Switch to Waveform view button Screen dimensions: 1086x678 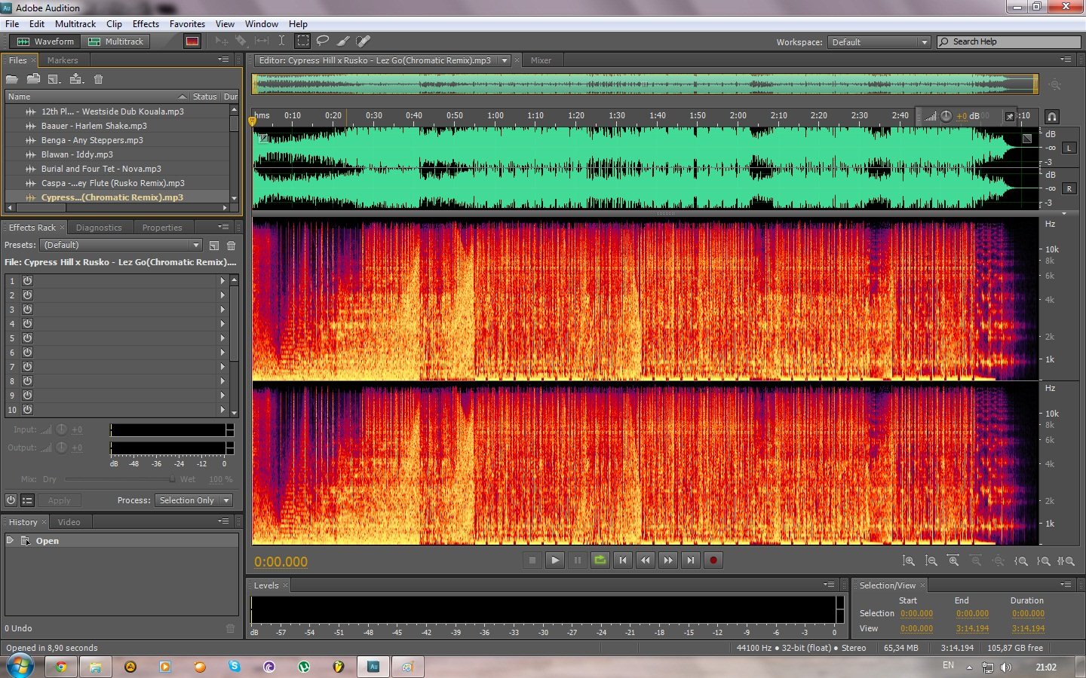coord(46,41)
